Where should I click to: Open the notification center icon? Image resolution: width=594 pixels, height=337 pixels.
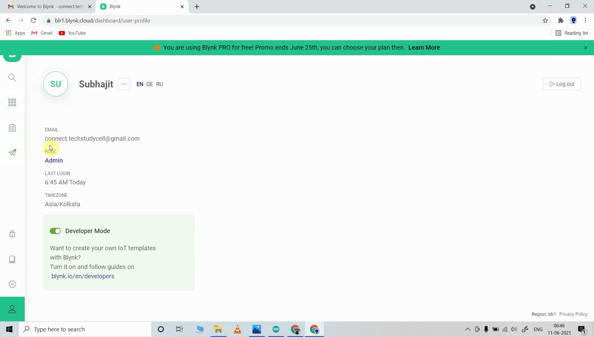(583, 330)
